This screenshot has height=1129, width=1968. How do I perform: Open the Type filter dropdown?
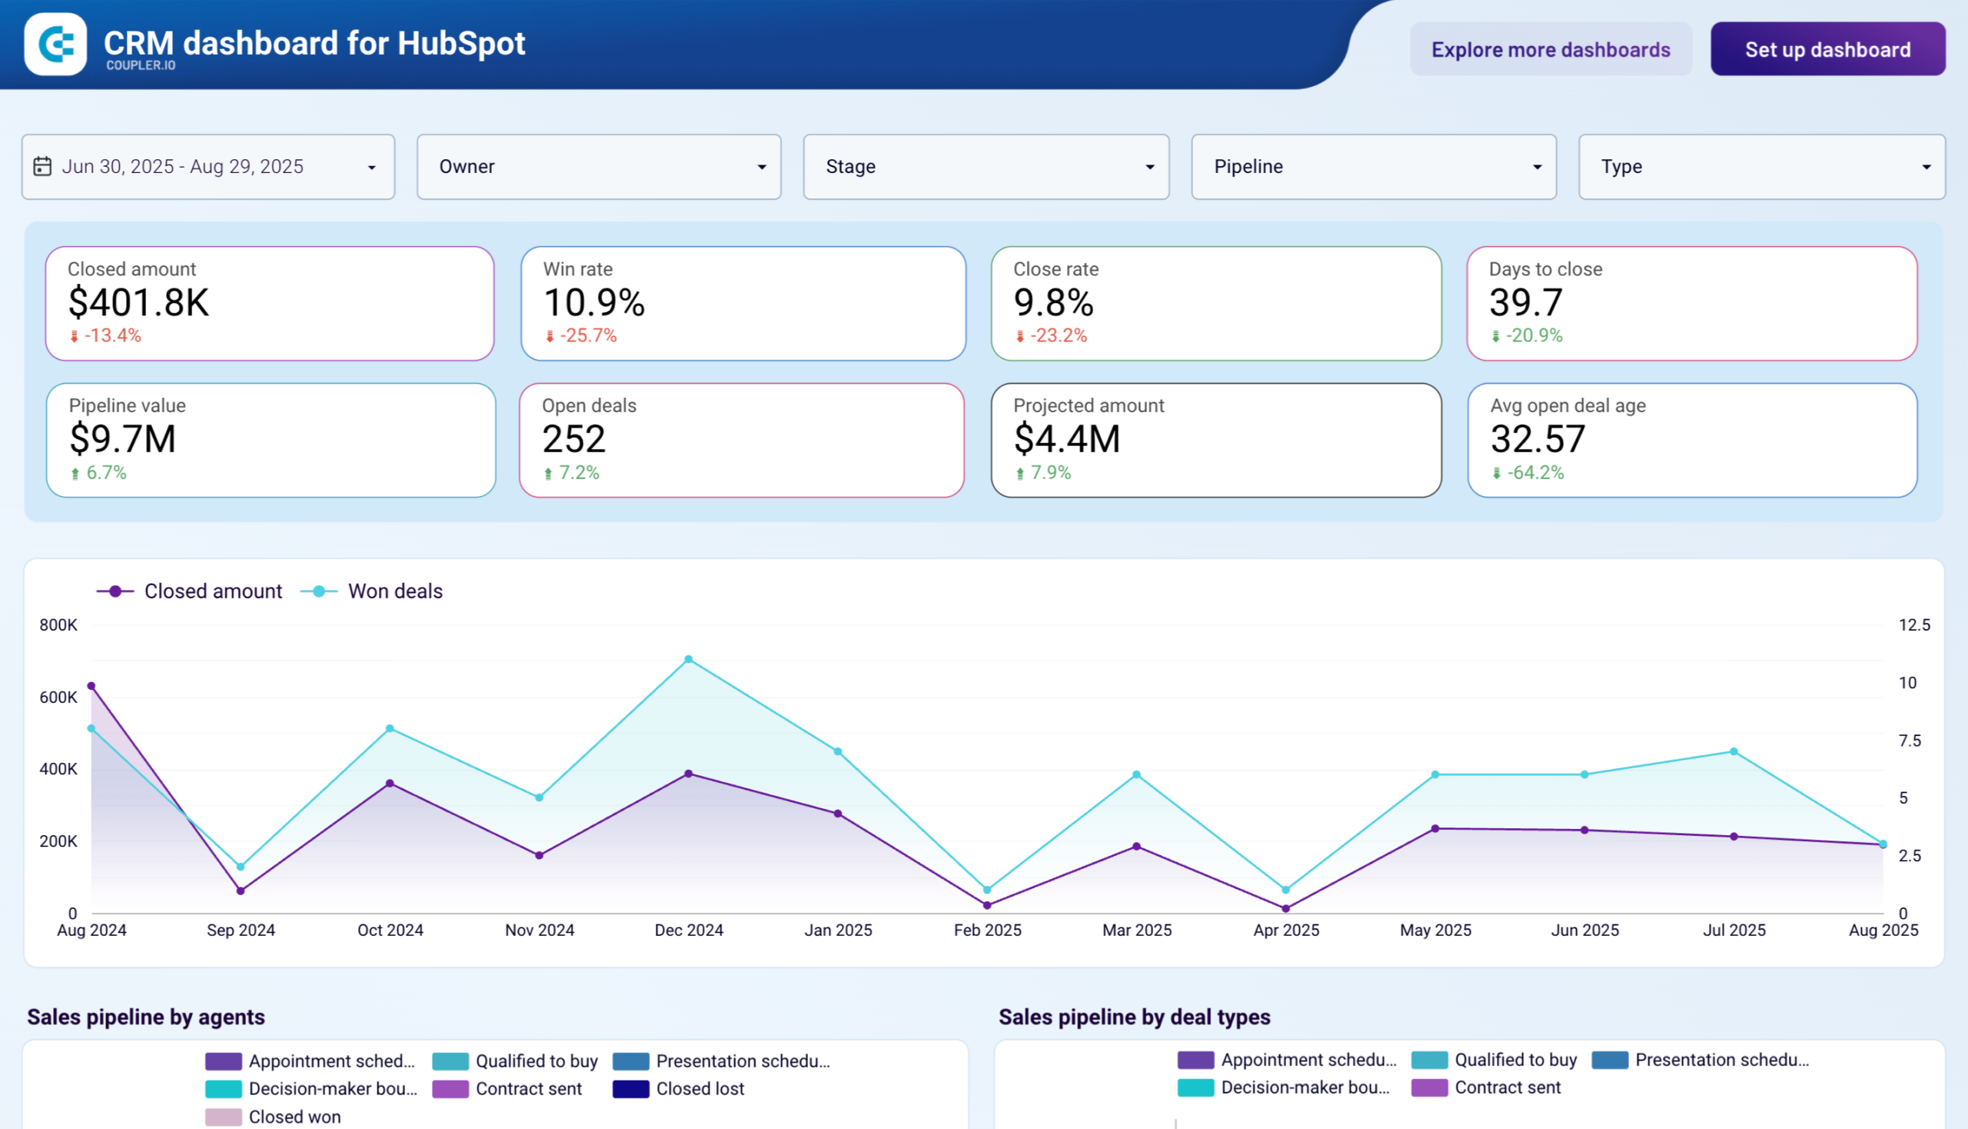[x=1761, y=166]
